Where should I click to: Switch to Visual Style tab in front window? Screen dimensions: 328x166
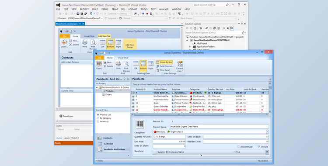(123, 58)
